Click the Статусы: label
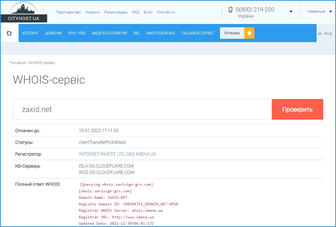Viewport: 336px width, 227px height. pos(24,142)
